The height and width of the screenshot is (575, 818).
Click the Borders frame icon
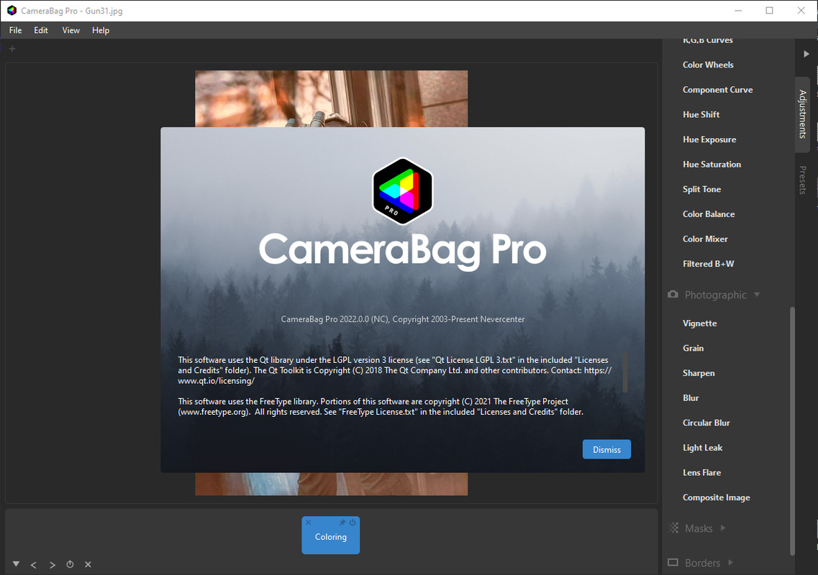(x=673, y=563)
